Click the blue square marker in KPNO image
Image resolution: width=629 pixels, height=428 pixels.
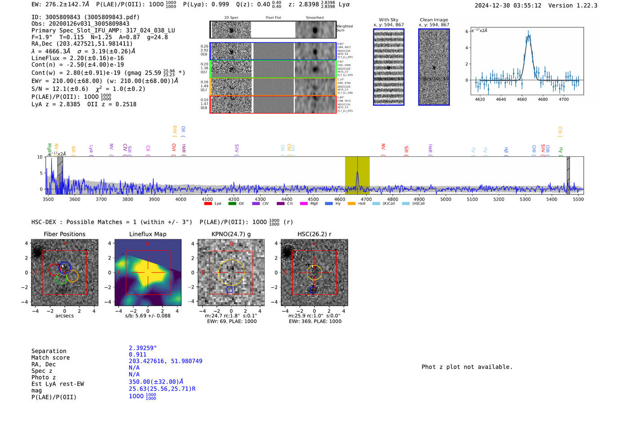click(230, 290)
